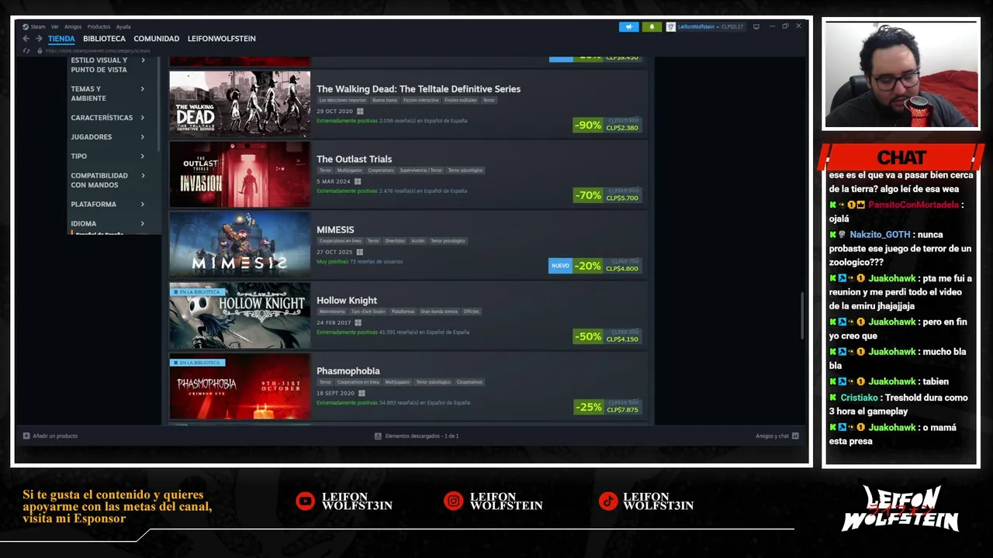Go back with the Steam back arrow
This screenshot has width=993, height=558.
coord(26,39)
